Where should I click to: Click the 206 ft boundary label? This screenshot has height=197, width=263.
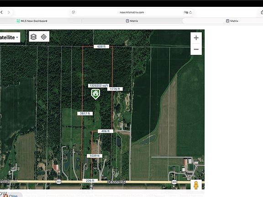pyautogui.click(x=90, y=181)
